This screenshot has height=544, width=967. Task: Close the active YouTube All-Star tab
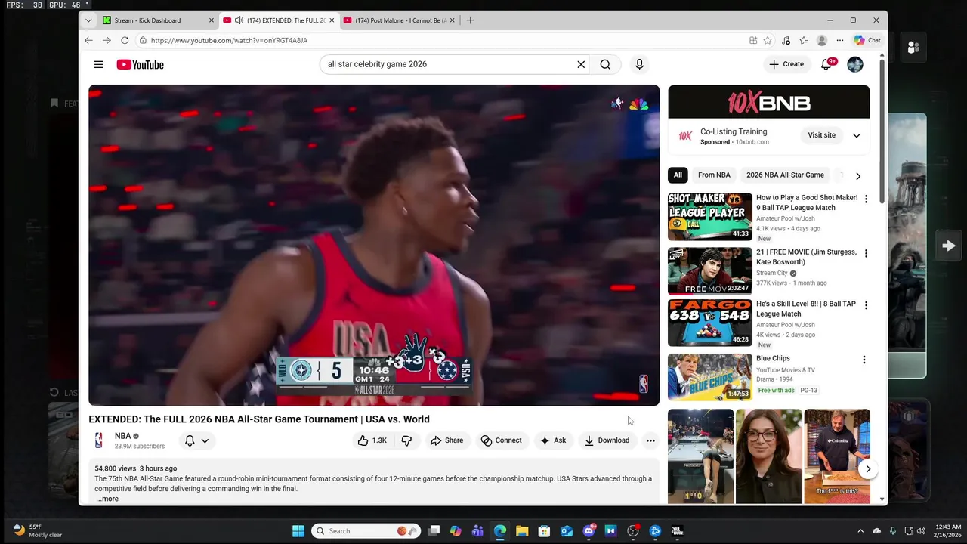point(332,20)
